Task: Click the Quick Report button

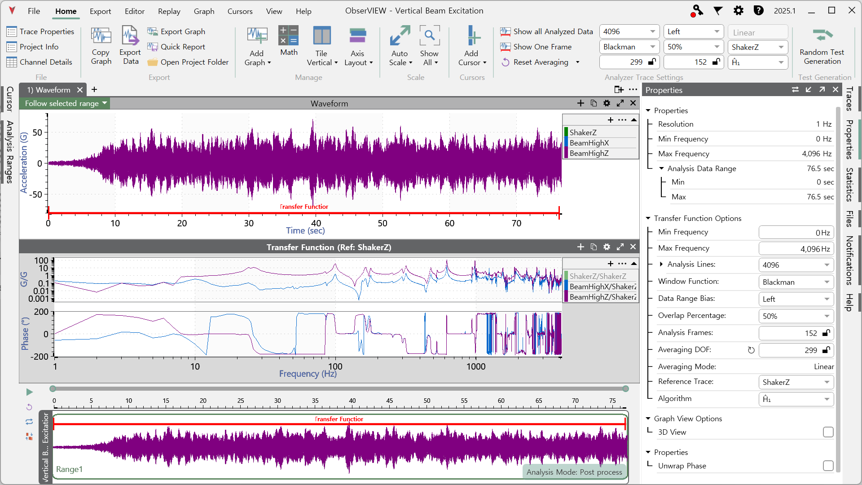Action: point(176,47)
